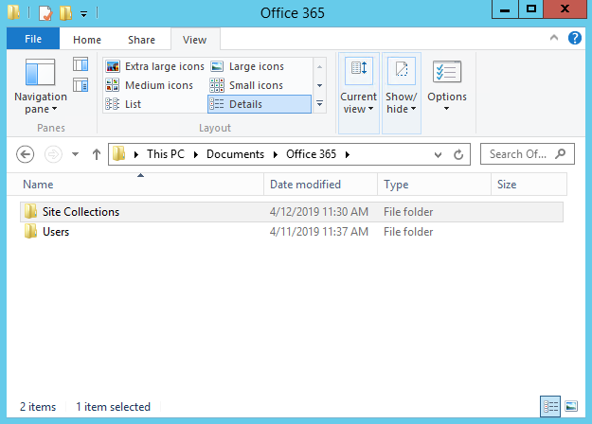592x424 pixels.
Task: Toggle the Details pane icon
Action: tap(81, 85)
